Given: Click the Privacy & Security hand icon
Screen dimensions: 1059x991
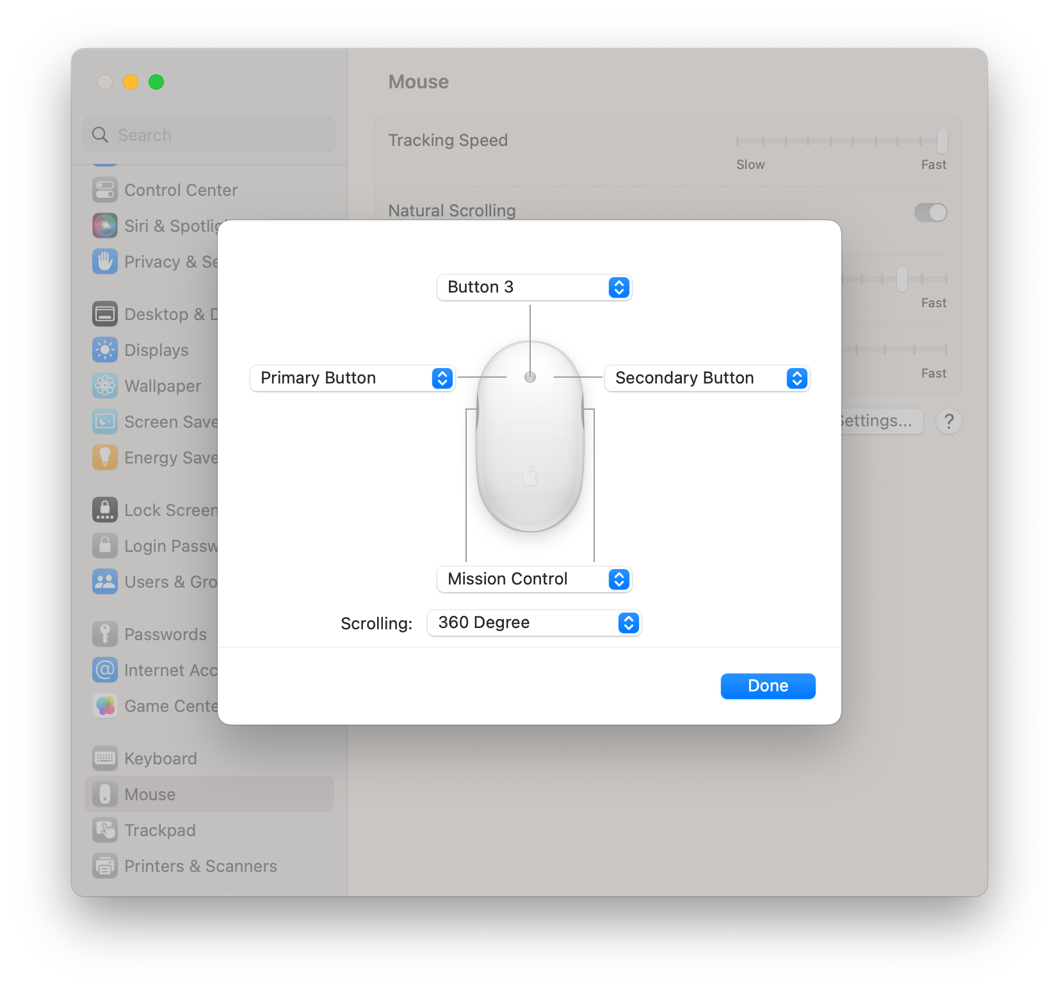Looking at the screenshot, I should (x=105, y=262).
